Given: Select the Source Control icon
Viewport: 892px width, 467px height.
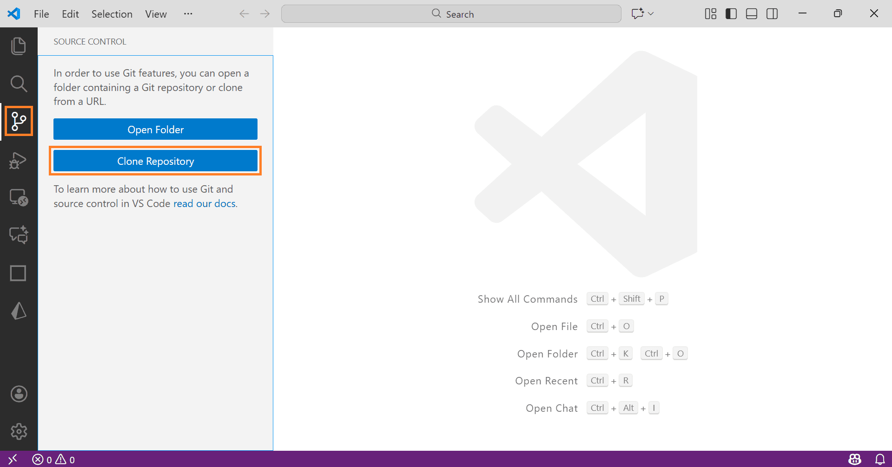Looking at the screenshot, I should pyautogui.click(x=19, y=121).
